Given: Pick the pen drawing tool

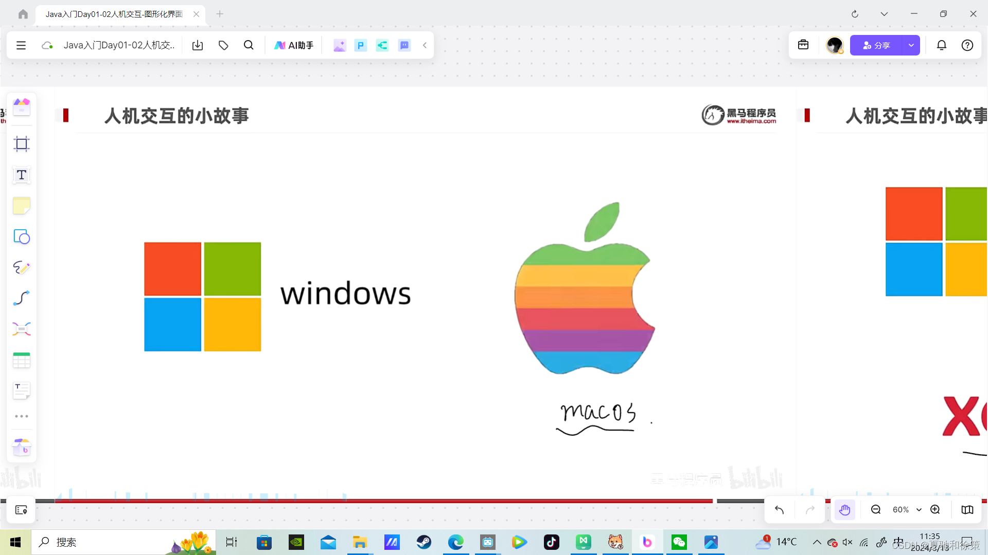Looking at the screenshot, I should [21, 267].
